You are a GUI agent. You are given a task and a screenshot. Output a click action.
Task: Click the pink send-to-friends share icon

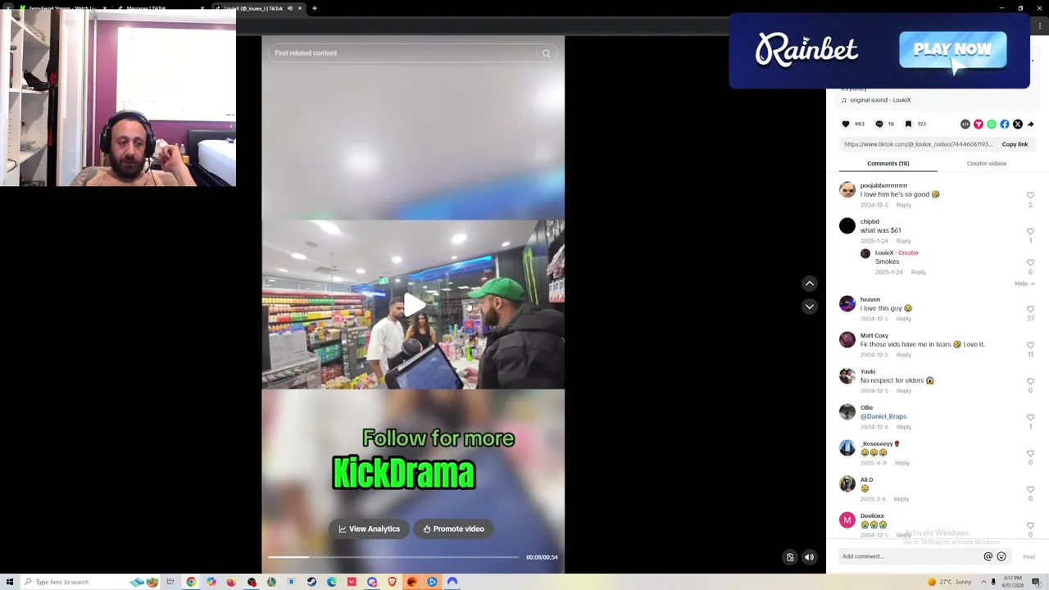click(x=979, y=124)
